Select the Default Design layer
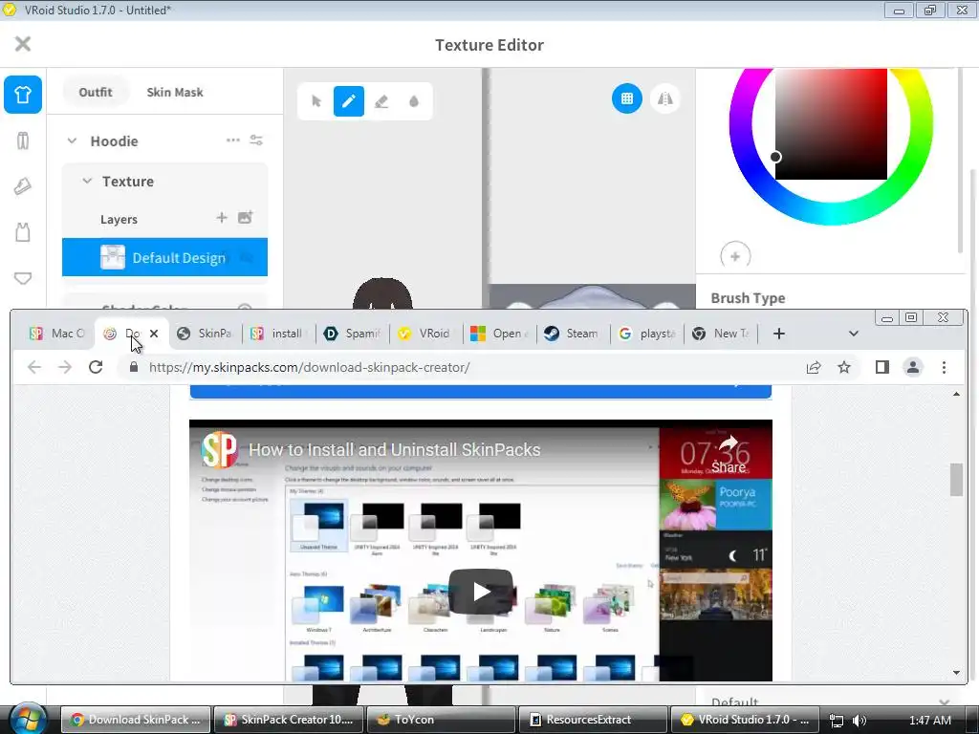Image resolution: width=979 pixels, height=734 pixels. (164, 257)
